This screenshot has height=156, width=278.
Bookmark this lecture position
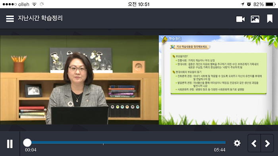[270, 19]
